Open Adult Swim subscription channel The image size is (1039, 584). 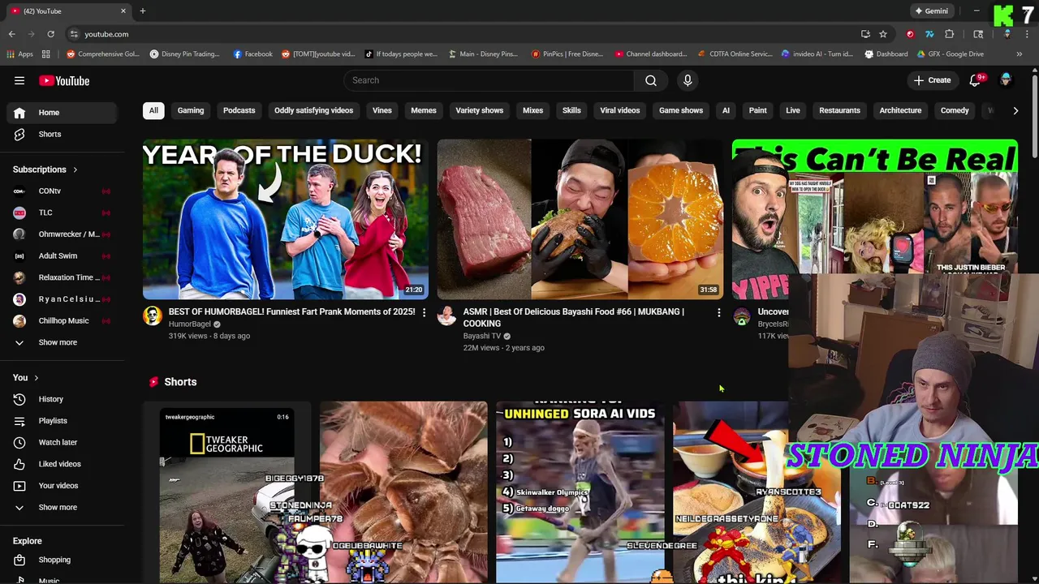(x=62, y=255)
